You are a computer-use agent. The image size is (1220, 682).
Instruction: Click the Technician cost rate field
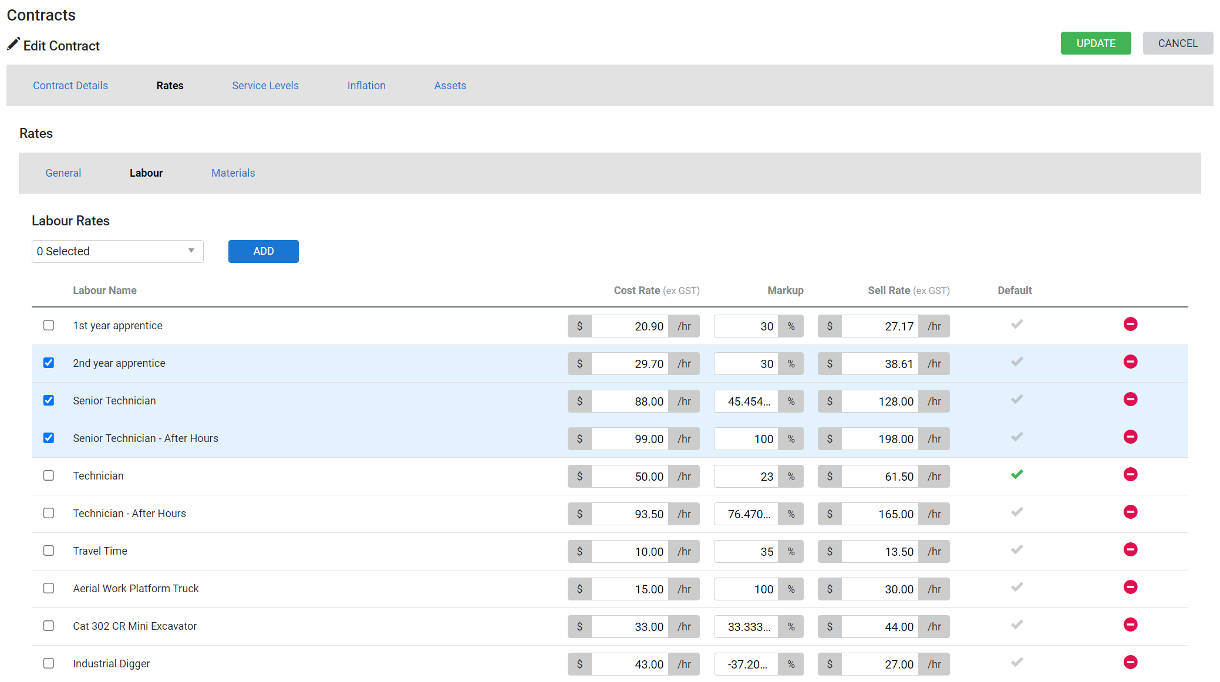(630, 477)
